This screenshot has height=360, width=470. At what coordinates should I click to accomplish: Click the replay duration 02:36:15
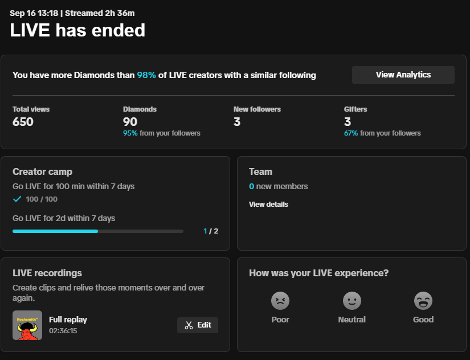[63, 330]
